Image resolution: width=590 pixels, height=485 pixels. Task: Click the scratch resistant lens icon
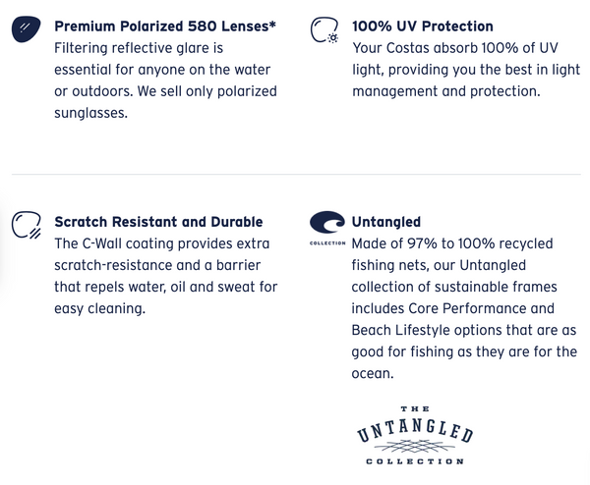[25, 226]
